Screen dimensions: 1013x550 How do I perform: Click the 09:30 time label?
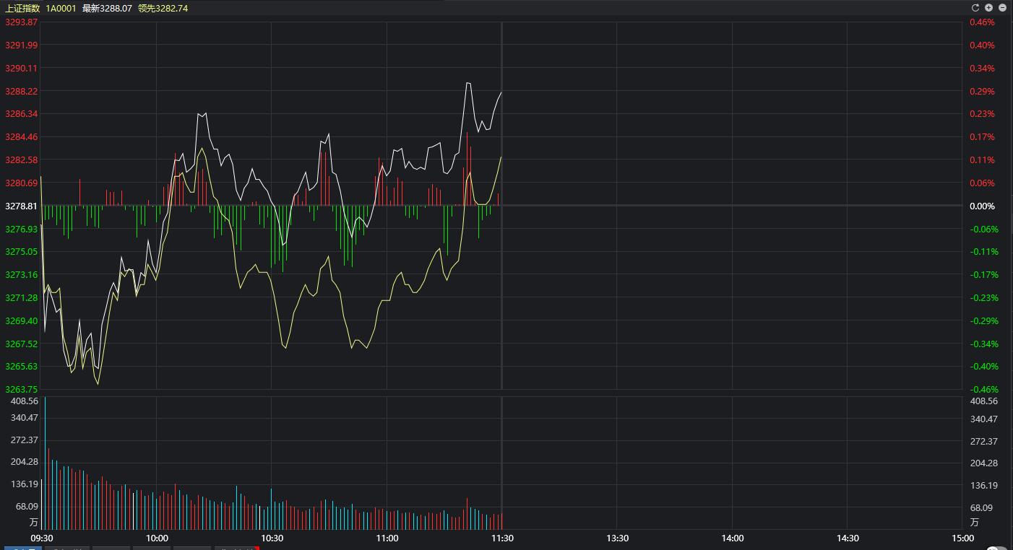pyautogui.click(x=42, y=538)
